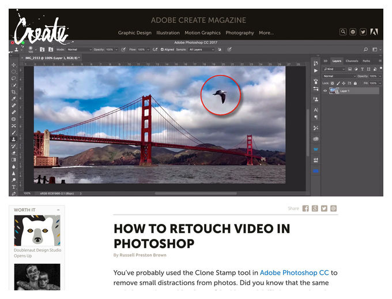Open the Flow dropdown arrow
This screenshot has height=299, width=392.
[x=148, y=50]
